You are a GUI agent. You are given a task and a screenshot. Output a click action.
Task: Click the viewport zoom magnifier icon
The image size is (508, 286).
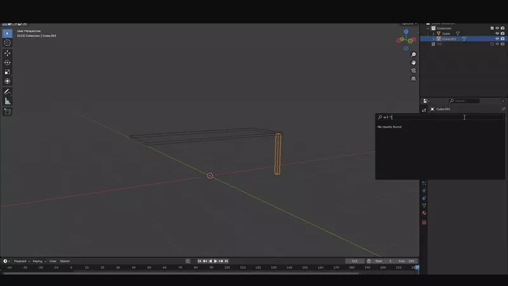pyautogui.click(x=413, y=55)
